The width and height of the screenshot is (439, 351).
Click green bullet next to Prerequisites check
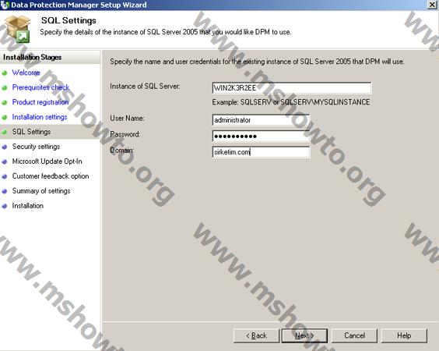[4, 88]
